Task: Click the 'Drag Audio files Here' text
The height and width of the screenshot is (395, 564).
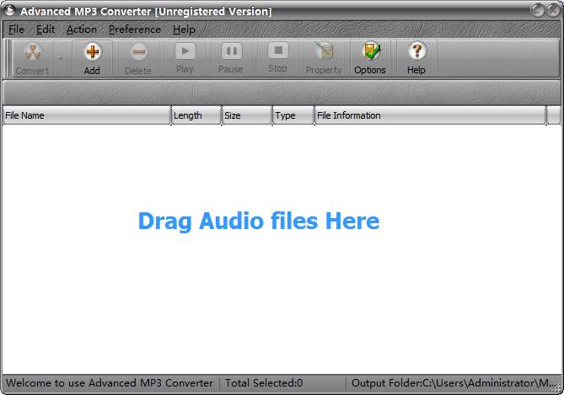Action: click(x=259, y=221)
